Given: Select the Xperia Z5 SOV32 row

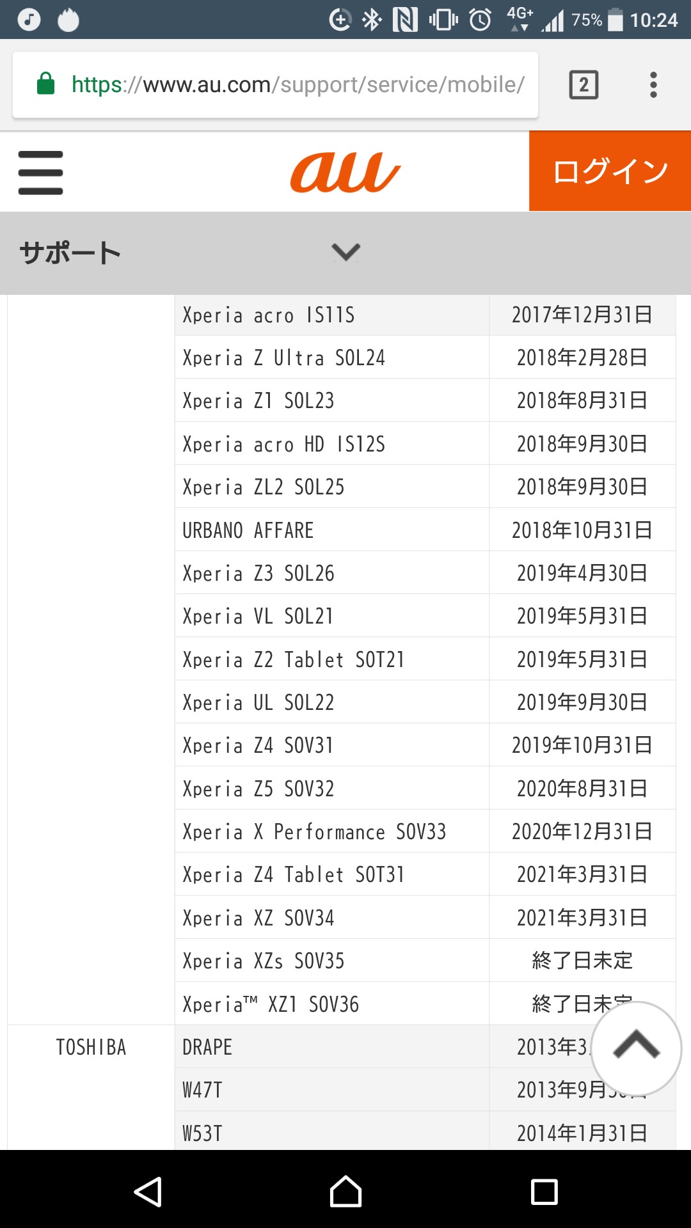Looking at the screenshot, I should tap(258, 789).
